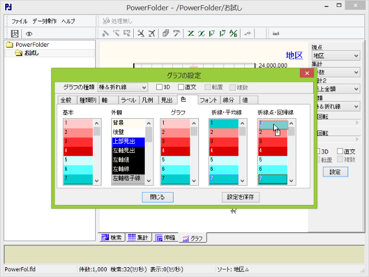The height and width of the screenshot is (277, 369).
Task: Open the 軸 tab
Action: (x=108, y=100)
